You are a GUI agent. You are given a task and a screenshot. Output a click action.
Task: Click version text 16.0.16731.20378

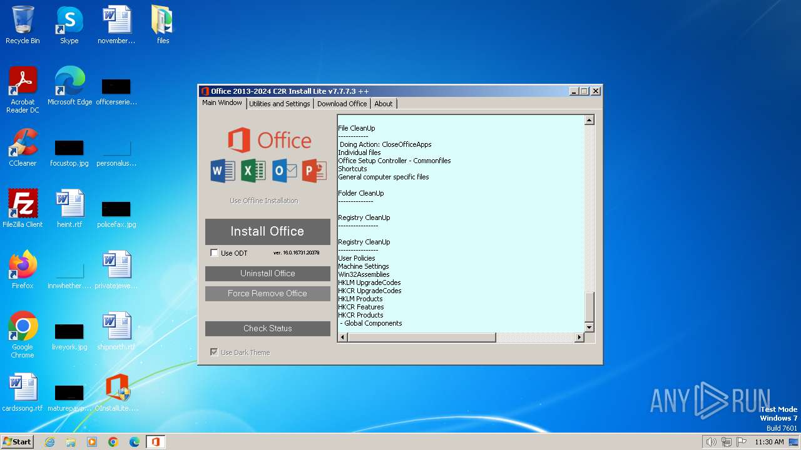click(296, 252)
